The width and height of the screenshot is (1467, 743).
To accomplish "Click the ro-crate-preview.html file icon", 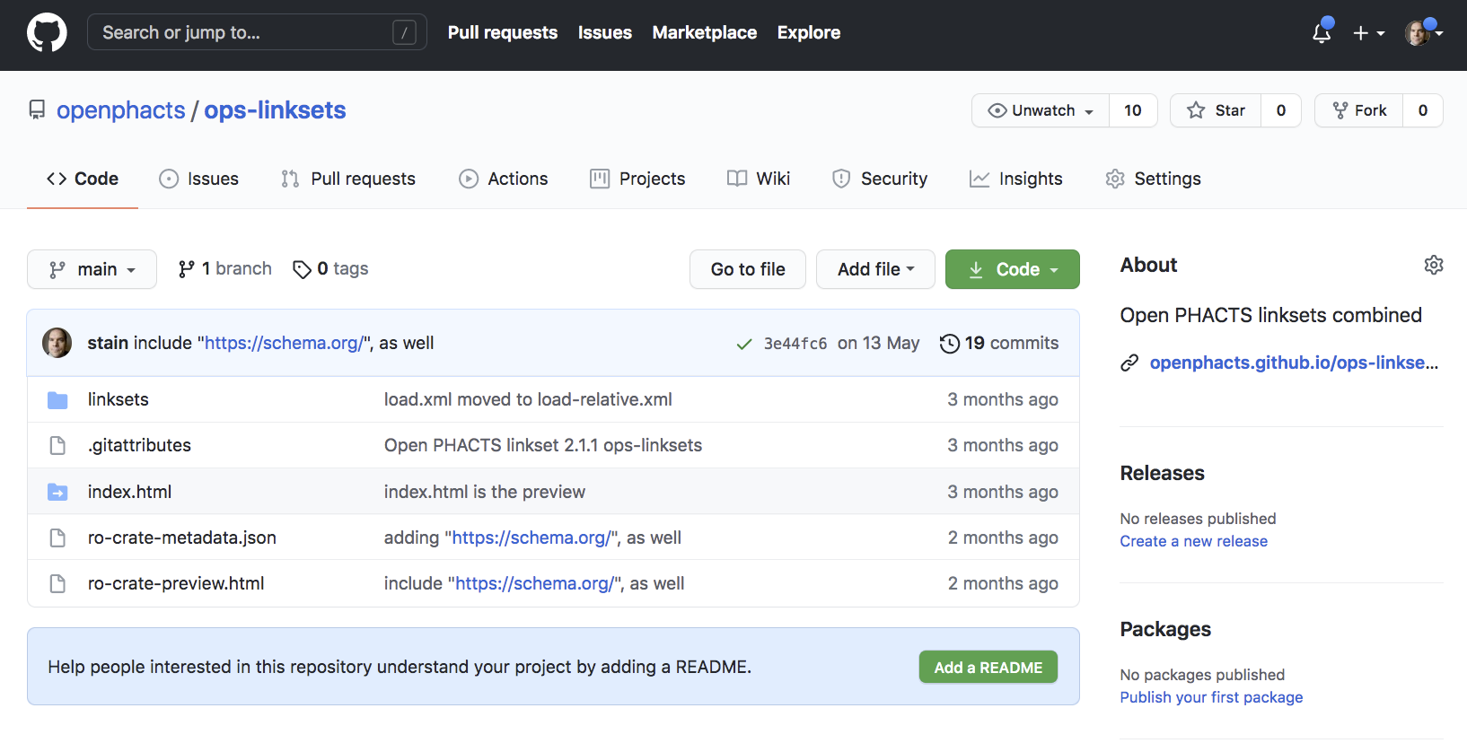I will (x=57, y=583).
